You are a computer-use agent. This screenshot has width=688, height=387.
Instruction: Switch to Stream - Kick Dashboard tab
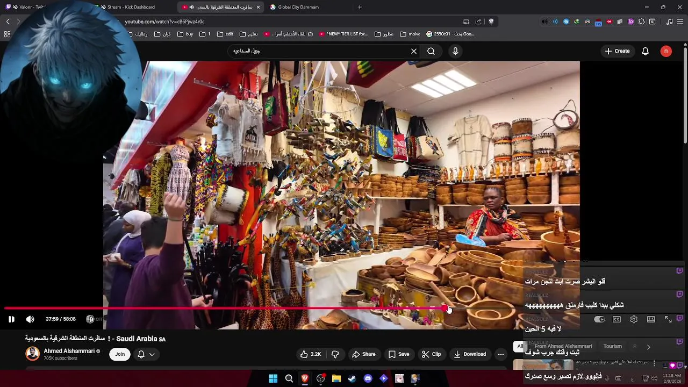point(131,7)
